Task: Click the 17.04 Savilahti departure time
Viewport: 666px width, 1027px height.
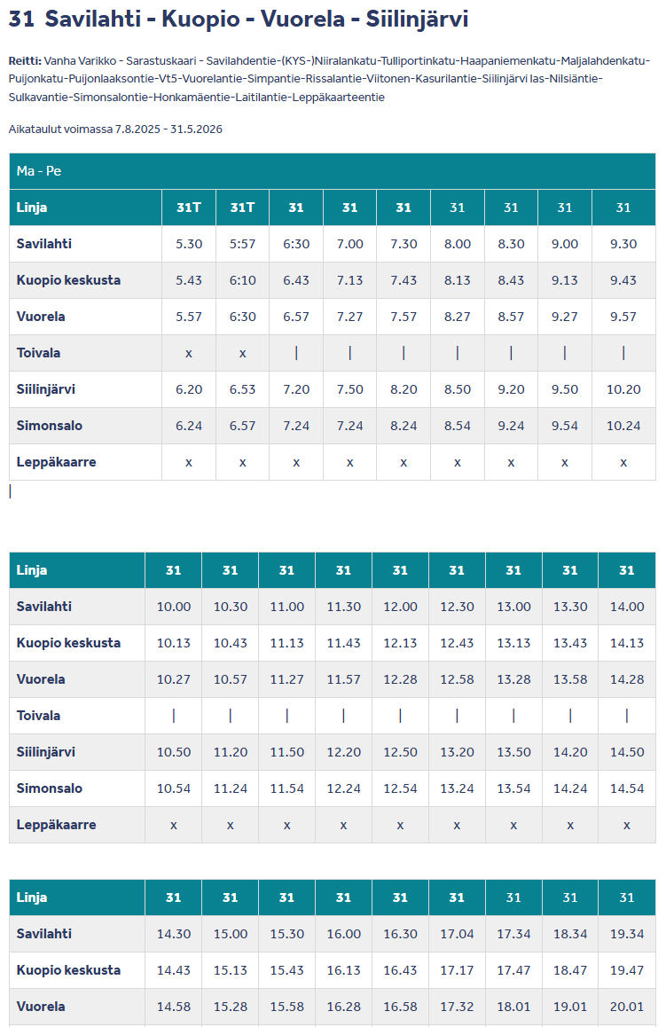Action: (x=457, y=934)
